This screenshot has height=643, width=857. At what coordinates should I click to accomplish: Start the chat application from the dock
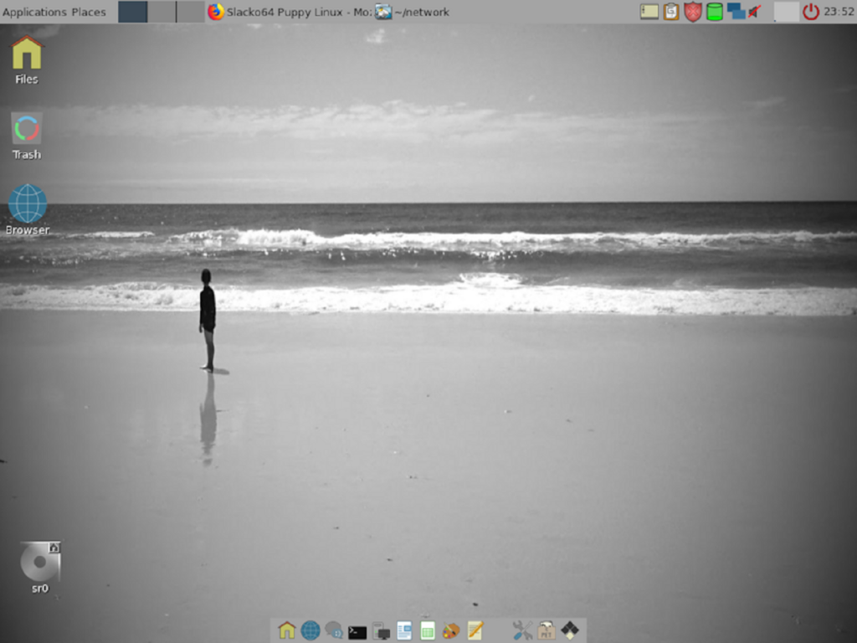pos(333,630)
